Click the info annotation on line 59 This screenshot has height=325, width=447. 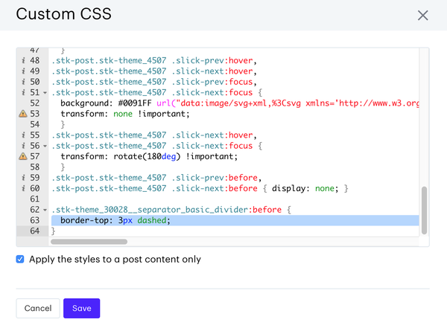click(x=23, y=178)
